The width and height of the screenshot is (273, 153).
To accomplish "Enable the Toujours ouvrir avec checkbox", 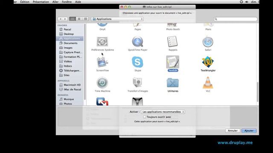I will (x=145, y=117).
